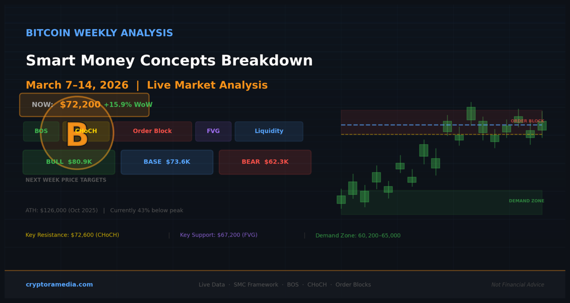The width and height of the screenshot is (570, 303).
Task: Click the Key Support $67,200 text
Action: click(219, 235)
